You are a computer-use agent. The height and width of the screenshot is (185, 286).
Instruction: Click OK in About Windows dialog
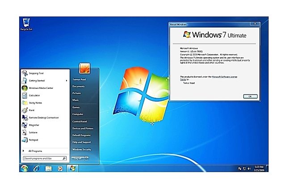(250, 97)
